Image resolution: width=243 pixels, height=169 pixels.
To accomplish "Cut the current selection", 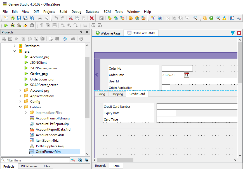I will tap(70, 18).
